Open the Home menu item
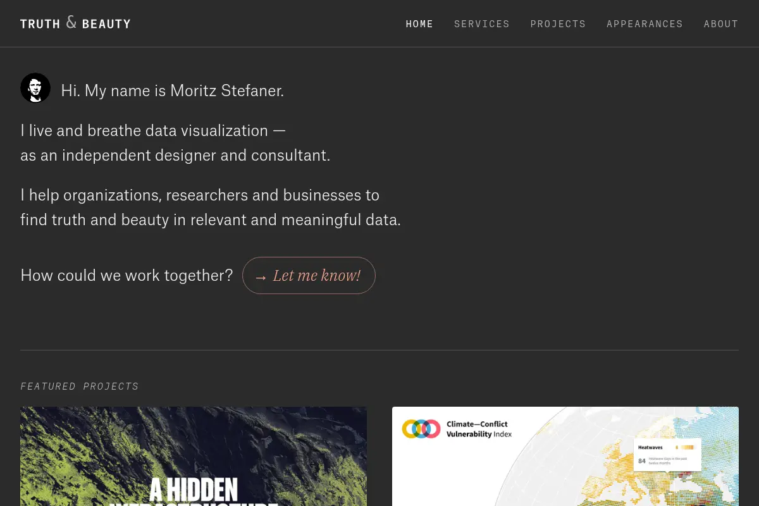Viewport: 759px width, 506px height. click(x=419, y=24)
